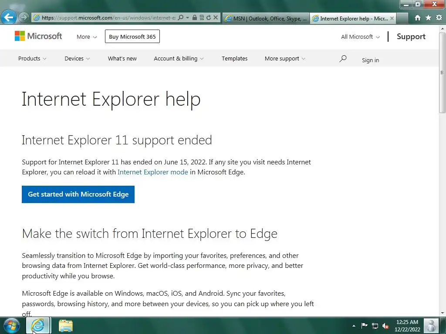Open the Support link in header
The image size is (446, 334).
coord(411,37)
